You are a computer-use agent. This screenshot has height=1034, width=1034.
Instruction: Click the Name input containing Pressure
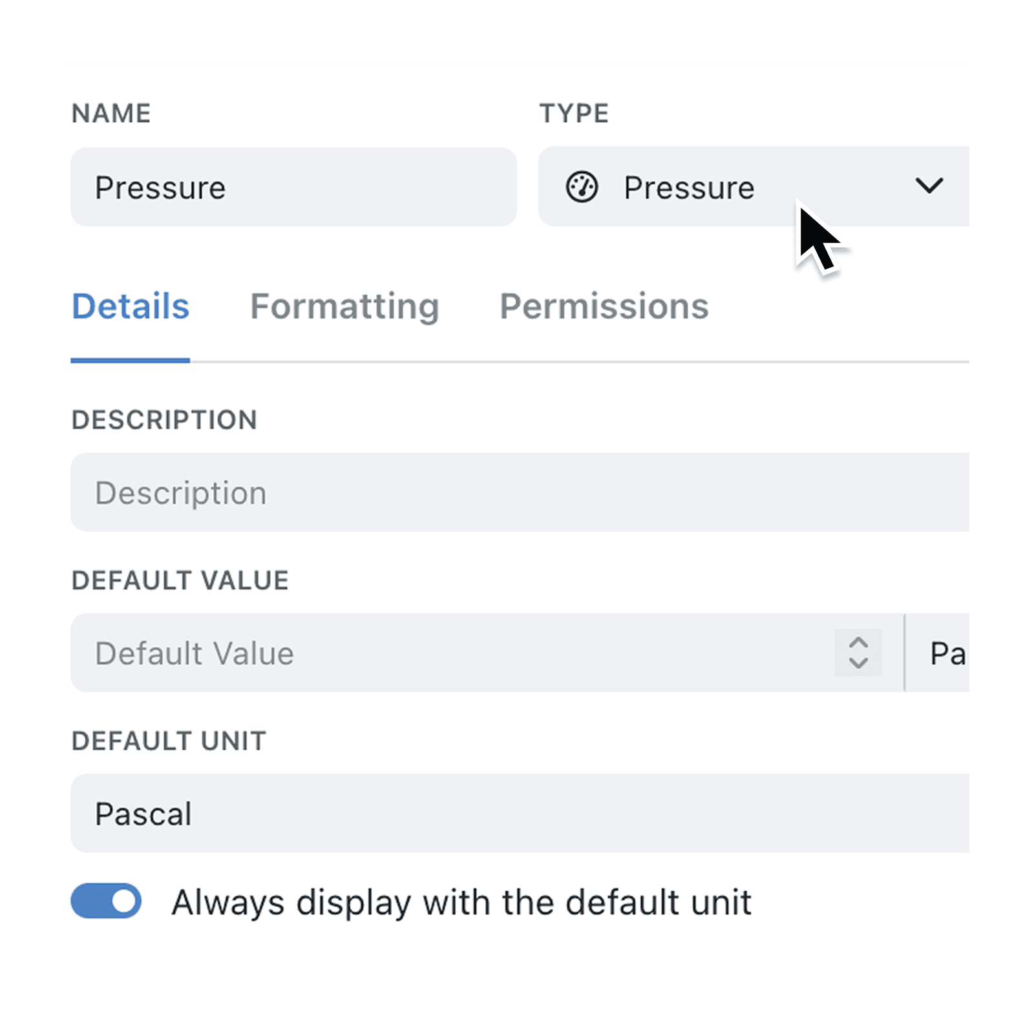click(x=293, y=187)
